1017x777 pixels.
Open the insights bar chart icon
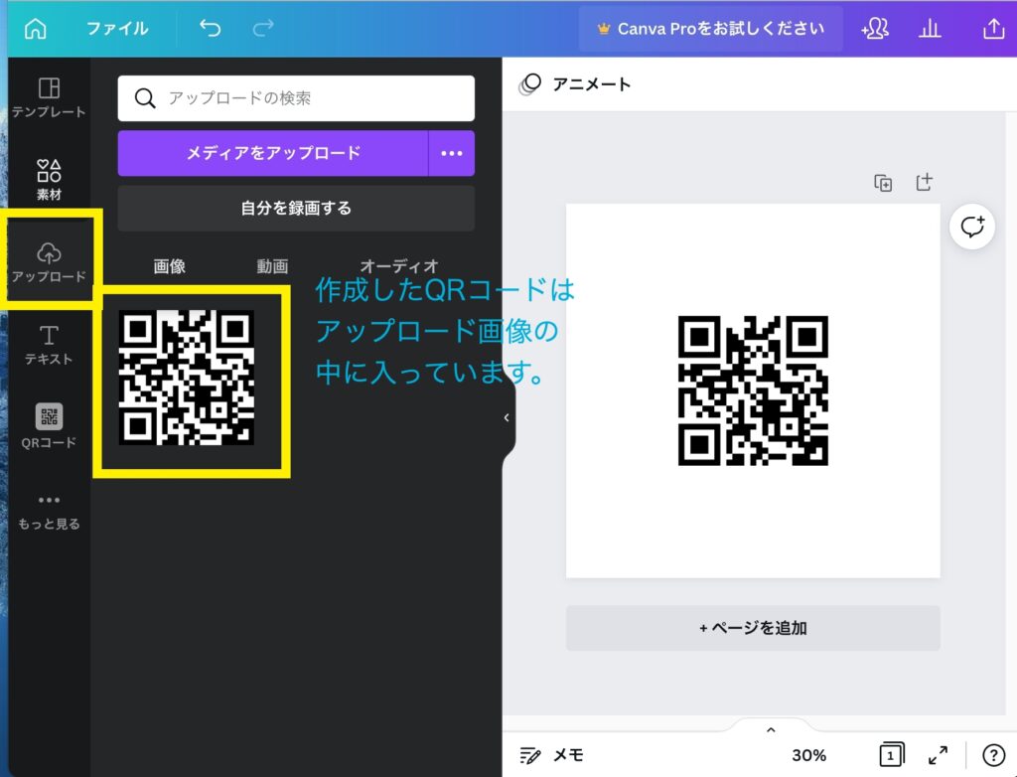point(930,29)
